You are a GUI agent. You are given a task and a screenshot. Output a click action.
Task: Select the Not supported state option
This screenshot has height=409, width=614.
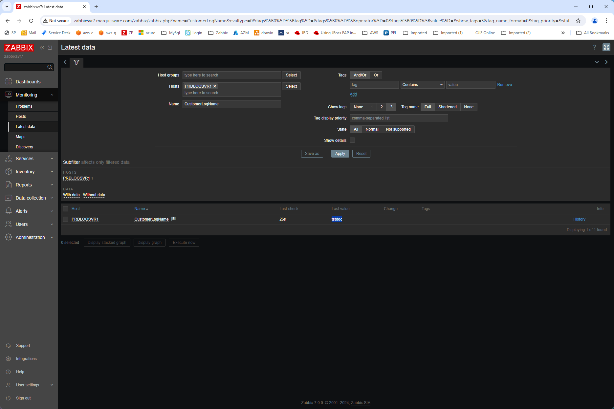coord(398,129)
